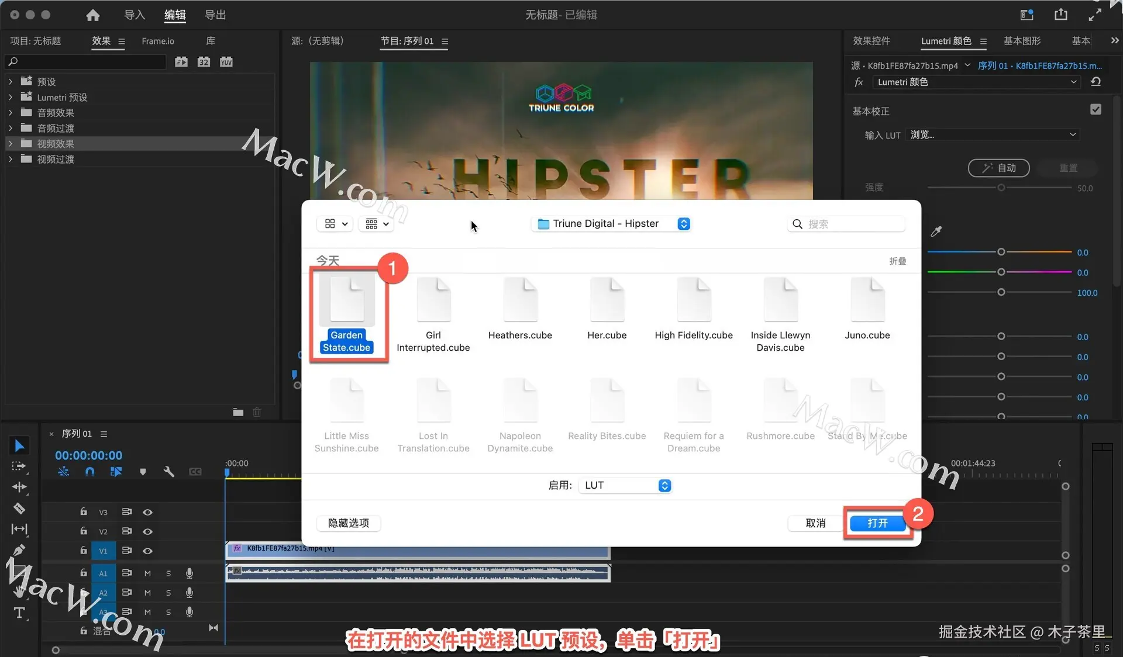Toggle the basic correction checkbox
The image size is (1123, 657).
(x=1096, y=109)
